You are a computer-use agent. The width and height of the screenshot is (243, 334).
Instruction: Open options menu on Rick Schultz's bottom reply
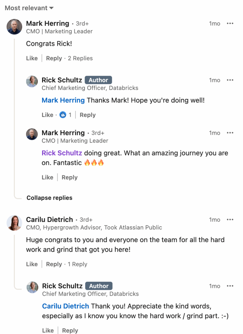(230, 286)
